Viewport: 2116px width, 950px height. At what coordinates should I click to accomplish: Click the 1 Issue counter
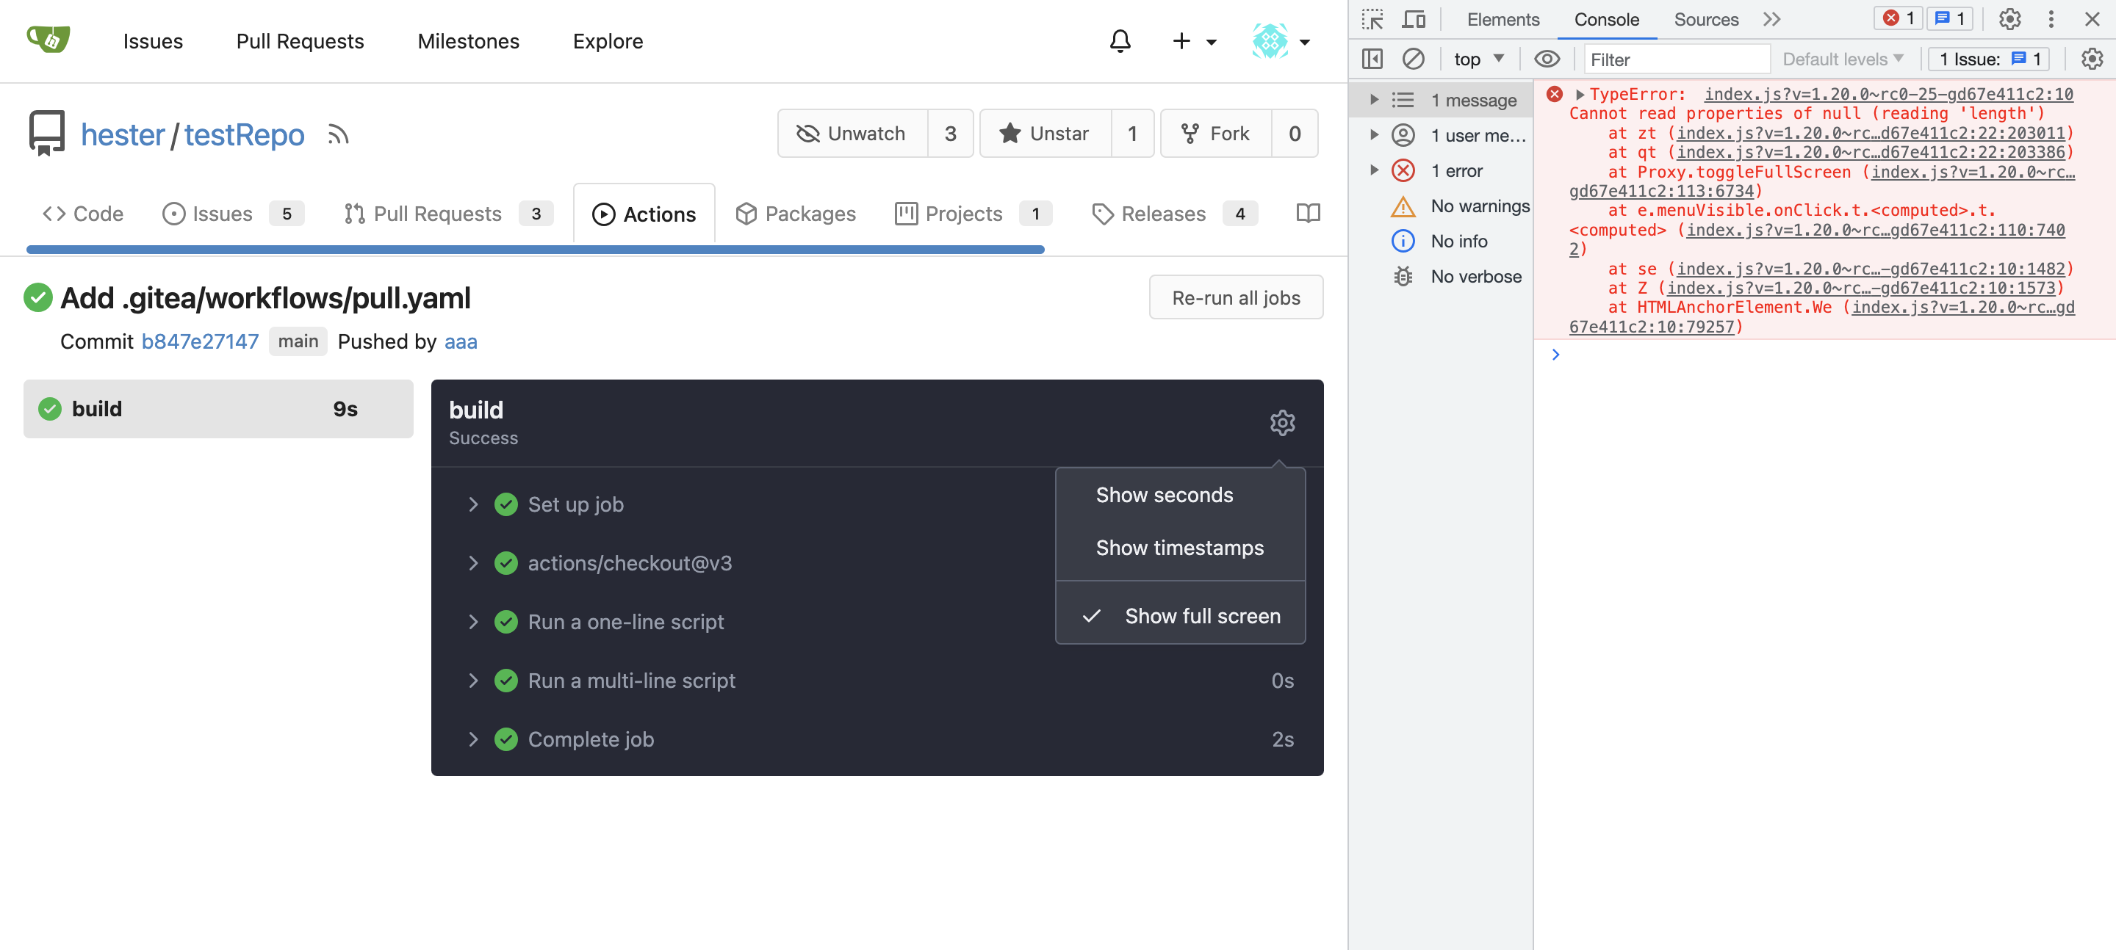pyautogui.click(x=1990, y=59)
